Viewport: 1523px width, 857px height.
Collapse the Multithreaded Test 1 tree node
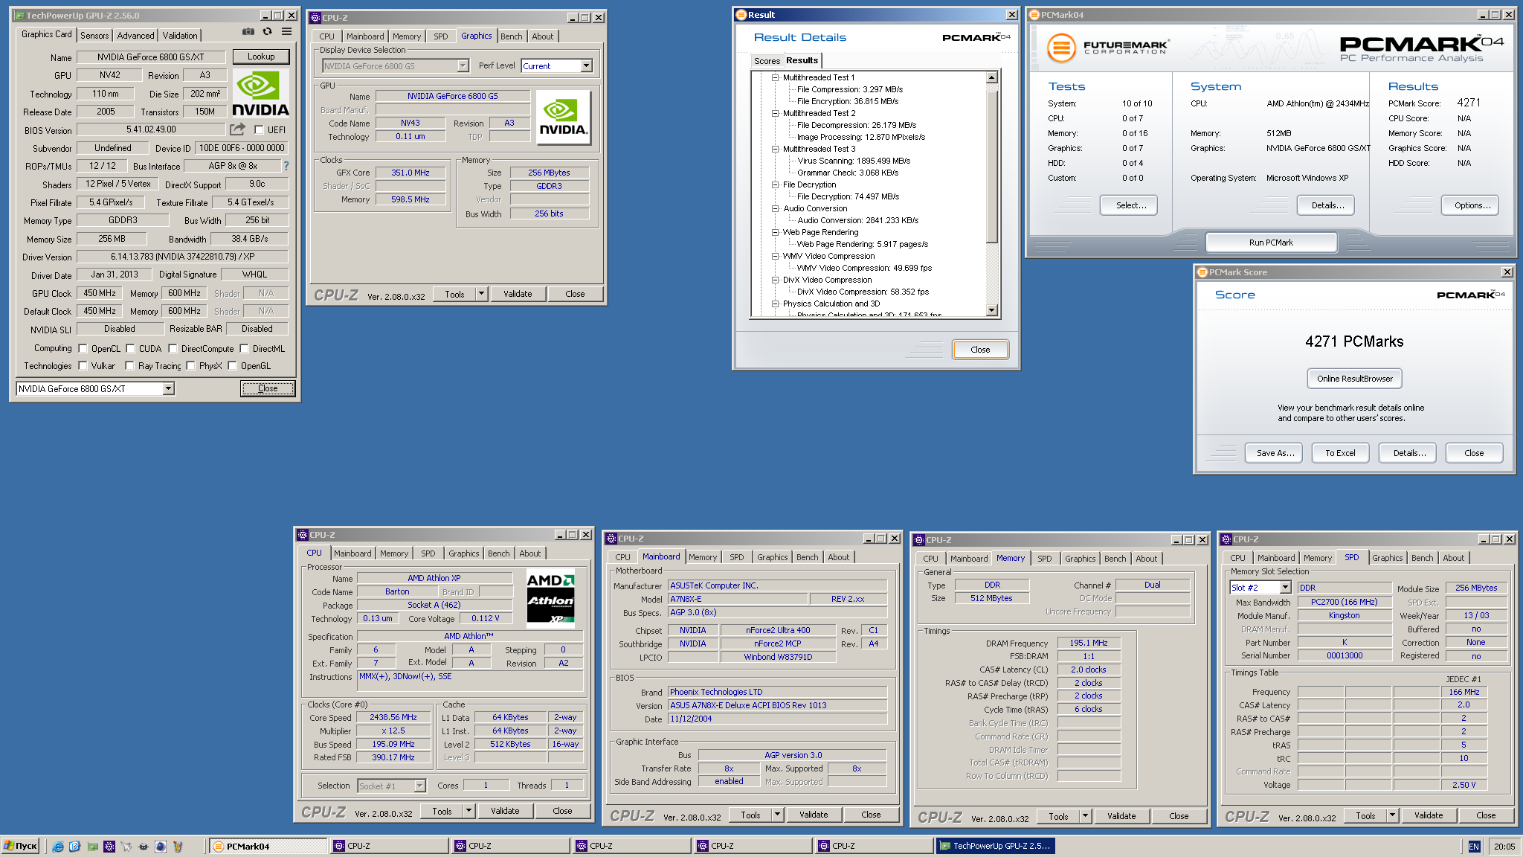(775, 77)
